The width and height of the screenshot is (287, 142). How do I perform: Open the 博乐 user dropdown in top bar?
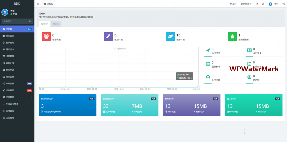point(273,4)
